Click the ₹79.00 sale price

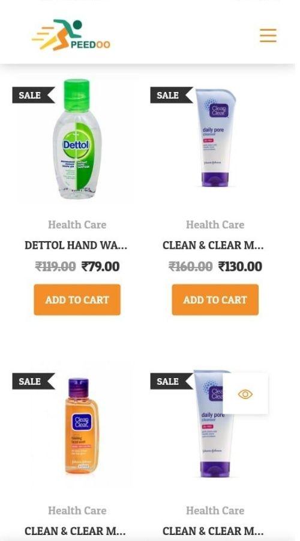tap(101, 266)
